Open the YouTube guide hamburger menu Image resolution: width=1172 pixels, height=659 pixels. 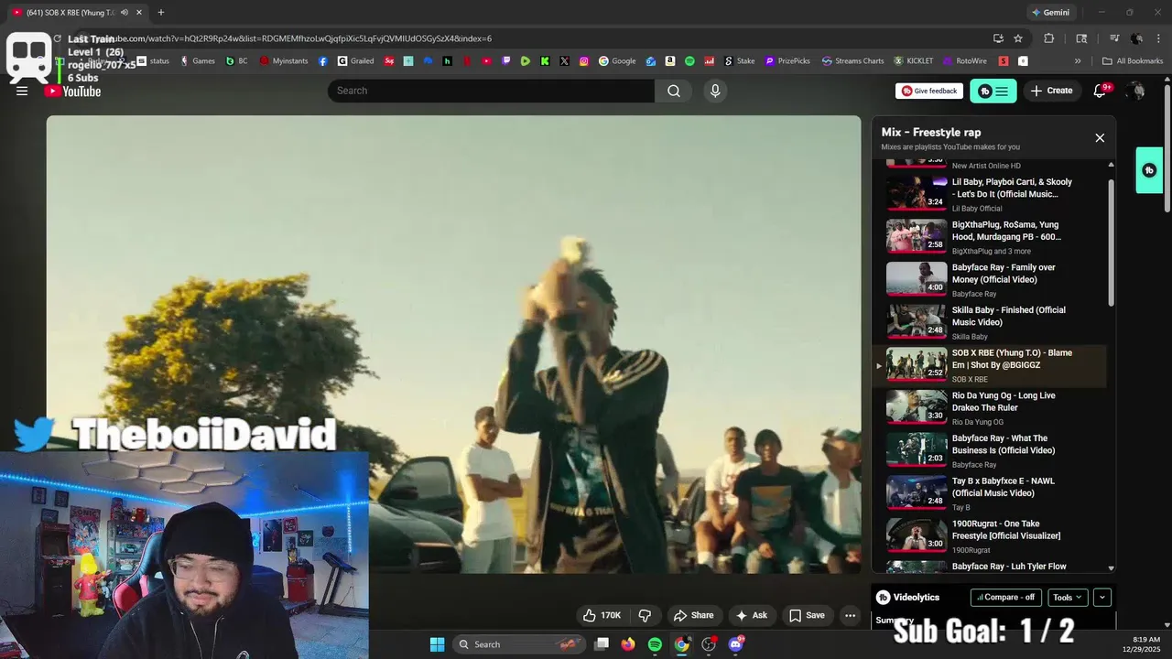[x=22, y=91]
